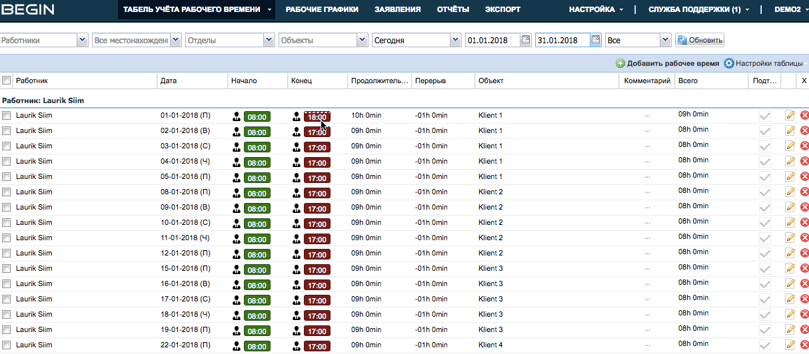Click the Работник: Laurik Siim group header
The width and height of the screenshot is (809, 354).
coord(43,100)
